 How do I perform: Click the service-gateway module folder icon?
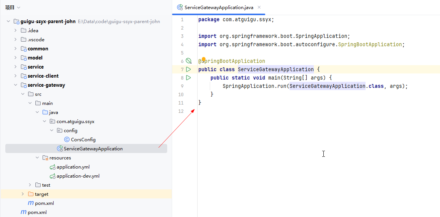(24, 85)
